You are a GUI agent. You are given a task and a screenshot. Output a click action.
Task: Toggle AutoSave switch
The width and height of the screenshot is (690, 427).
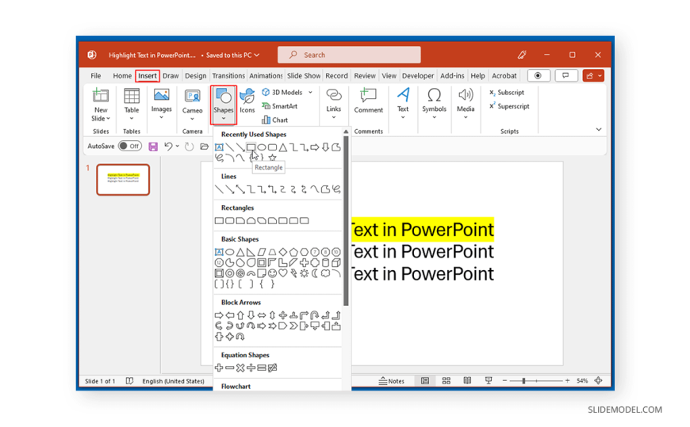[130, 146]
